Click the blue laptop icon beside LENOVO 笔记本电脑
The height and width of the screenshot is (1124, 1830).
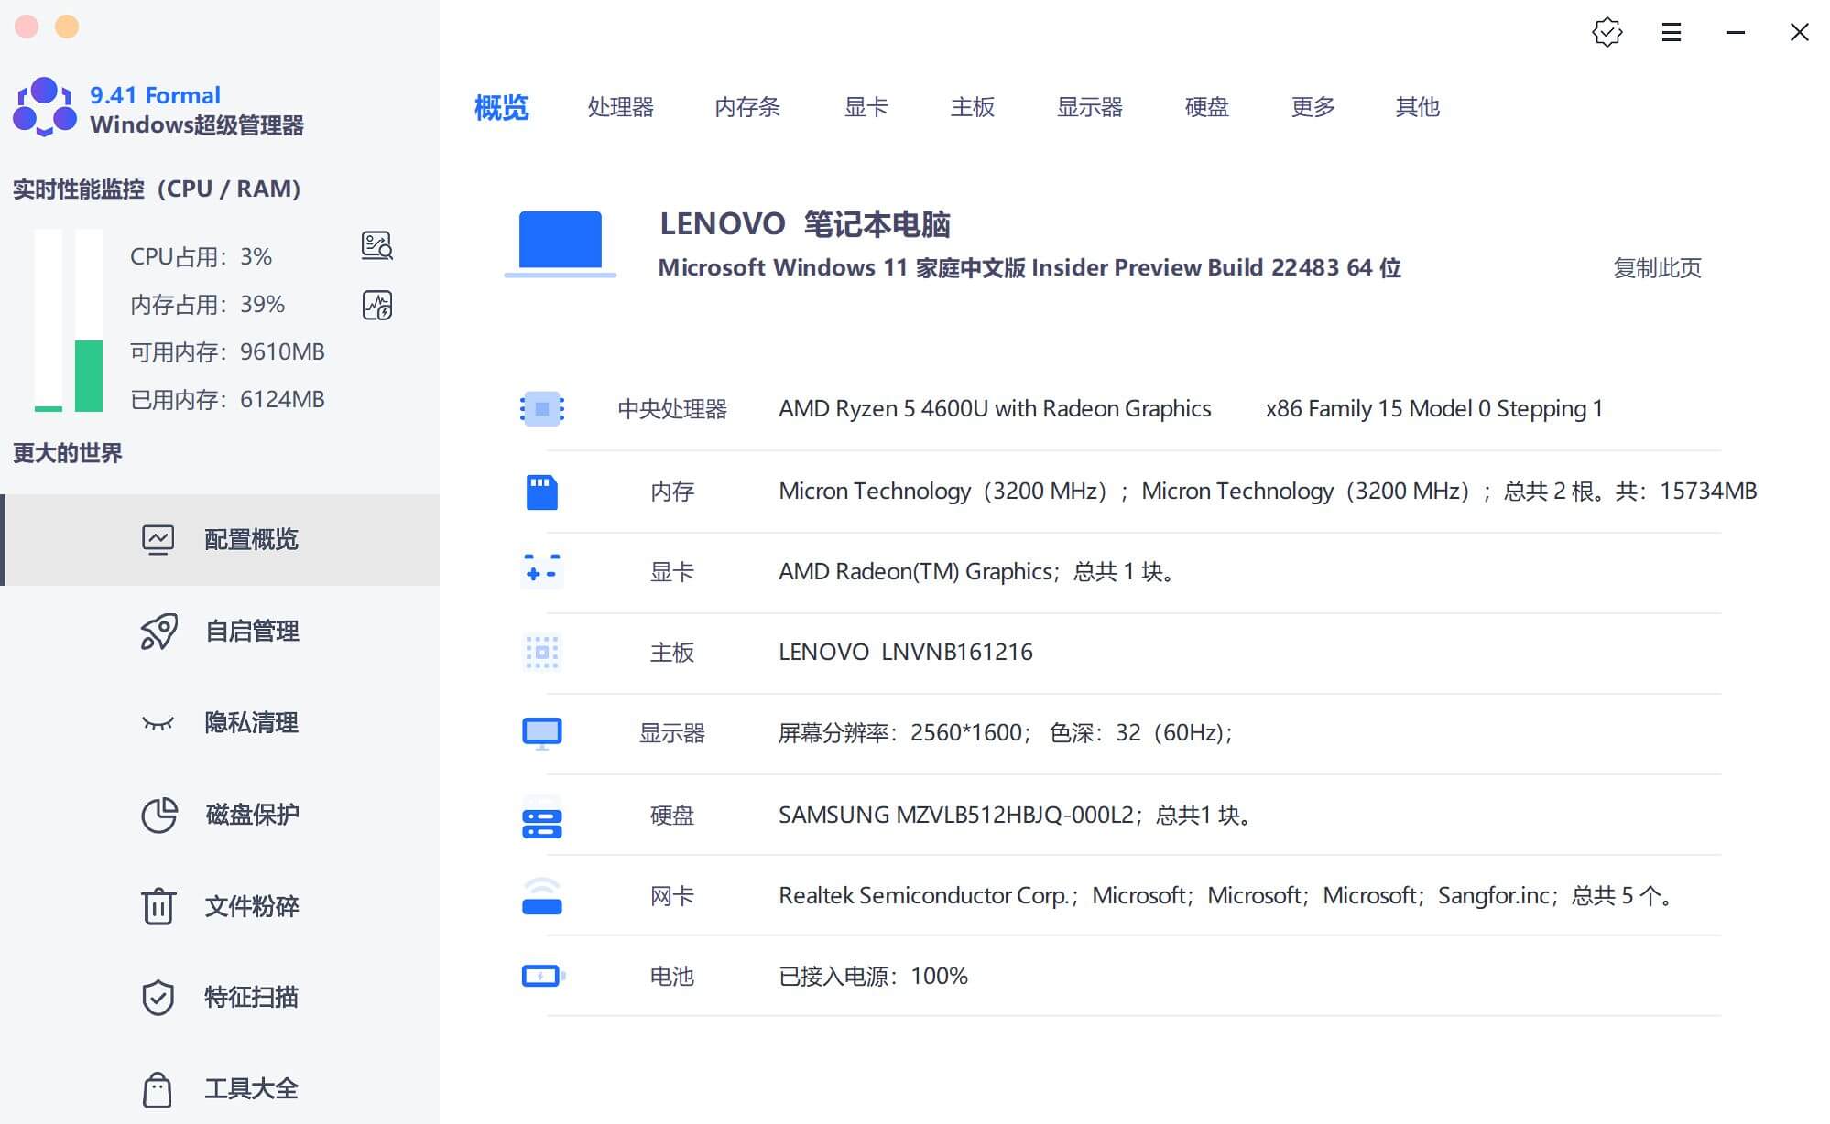click(x=561, y=241)
